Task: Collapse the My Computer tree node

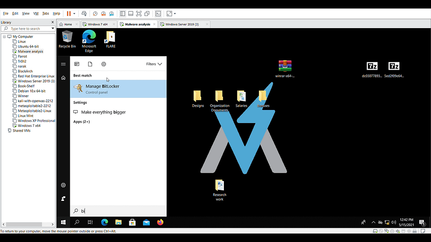Action: 4,37
